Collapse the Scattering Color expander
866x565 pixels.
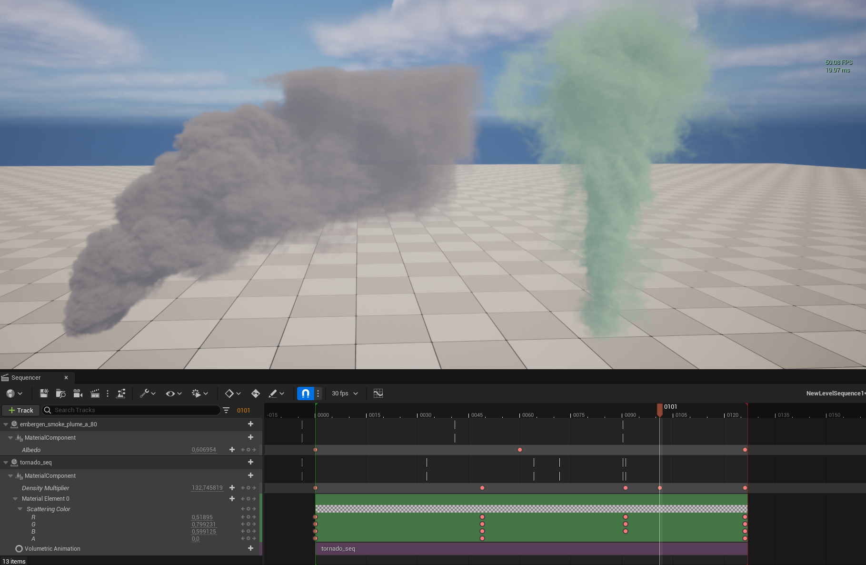[x=20, y=509]
